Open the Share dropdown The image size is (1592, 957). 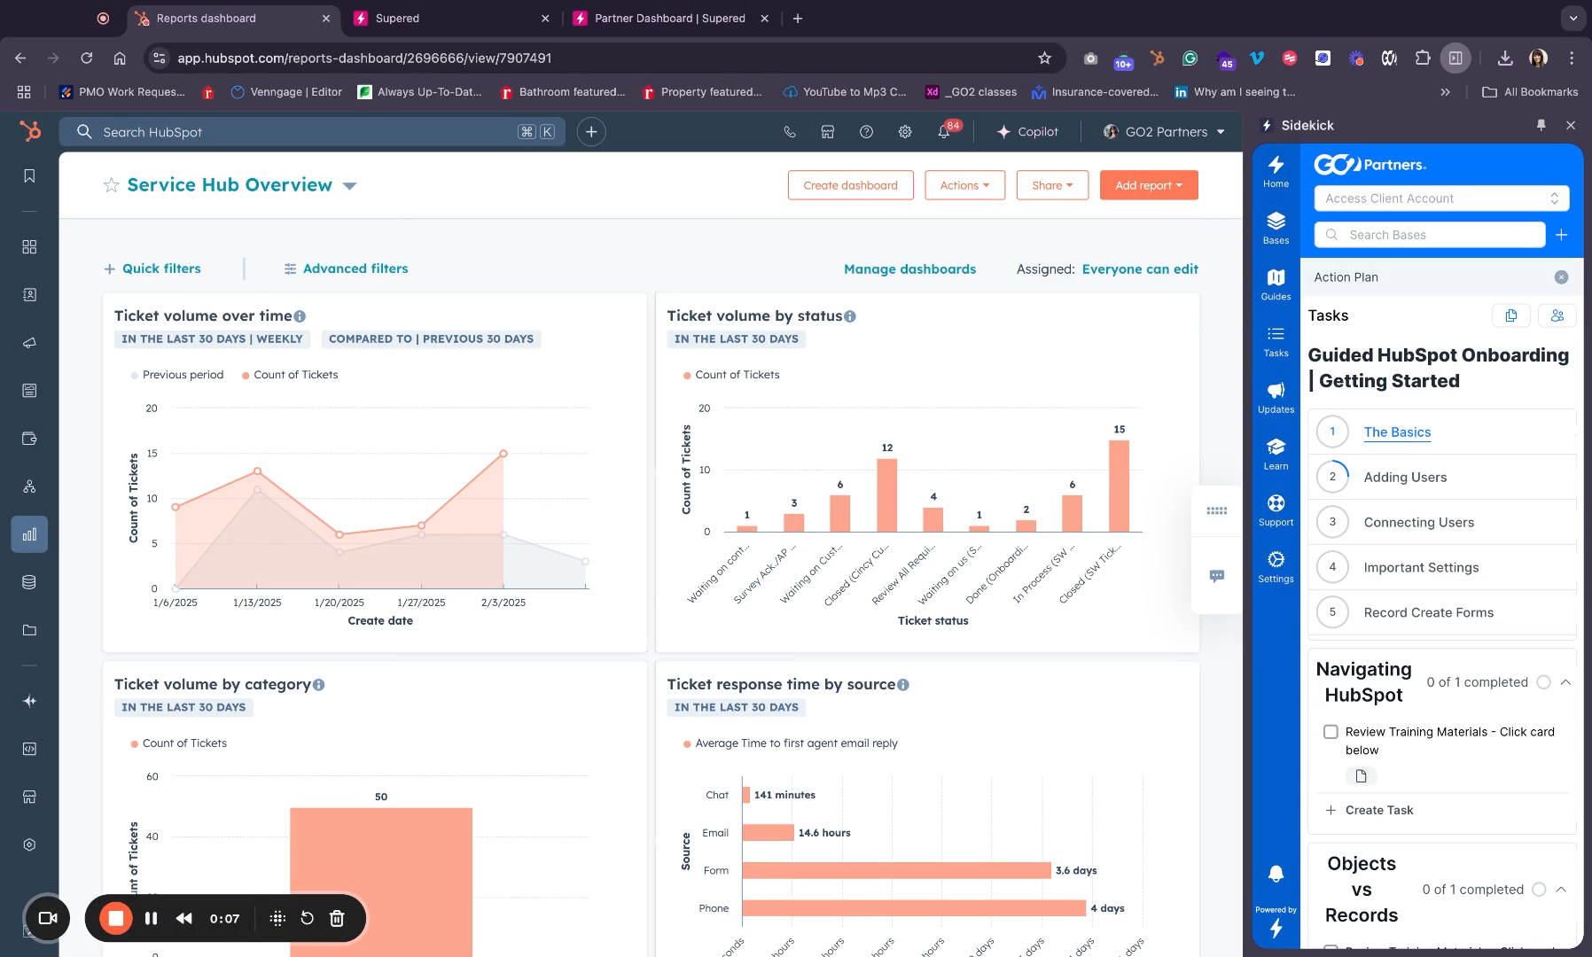[1052, 185]
